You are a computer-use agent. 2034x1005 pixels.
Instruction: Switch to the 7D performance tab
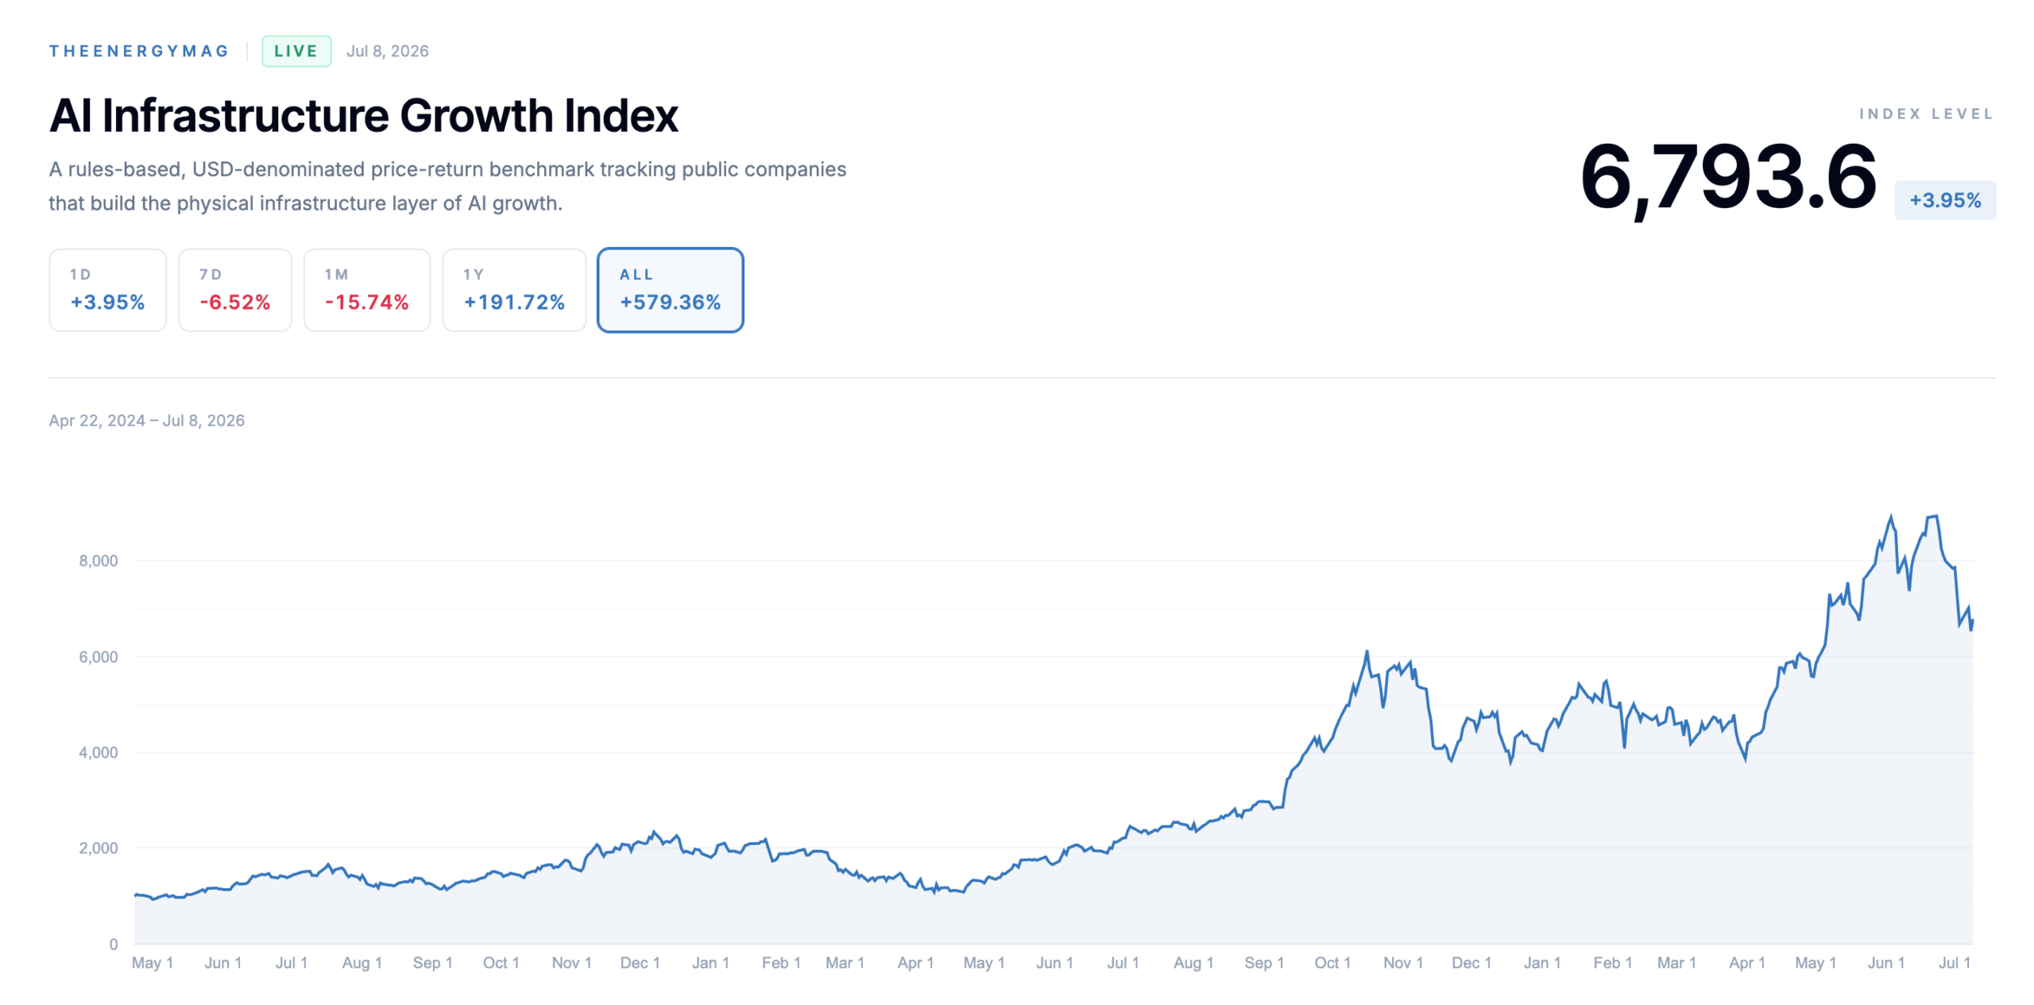[x=234, y=289]
